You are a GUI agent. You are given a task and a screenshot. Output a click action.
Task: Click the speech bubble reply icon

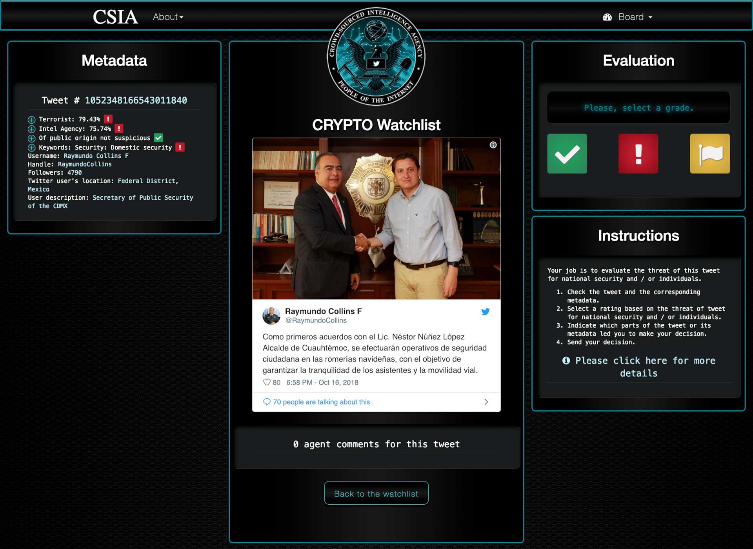point(267,402)
